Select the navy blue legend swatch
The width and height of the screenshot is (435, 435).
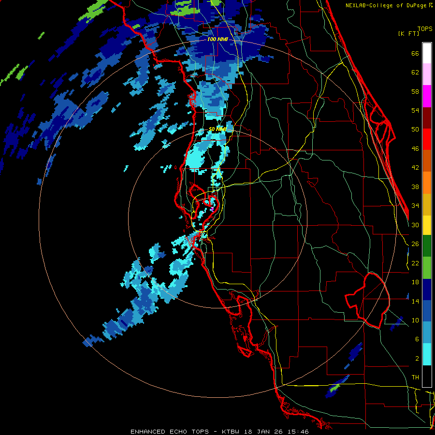(x=427, y=290)
